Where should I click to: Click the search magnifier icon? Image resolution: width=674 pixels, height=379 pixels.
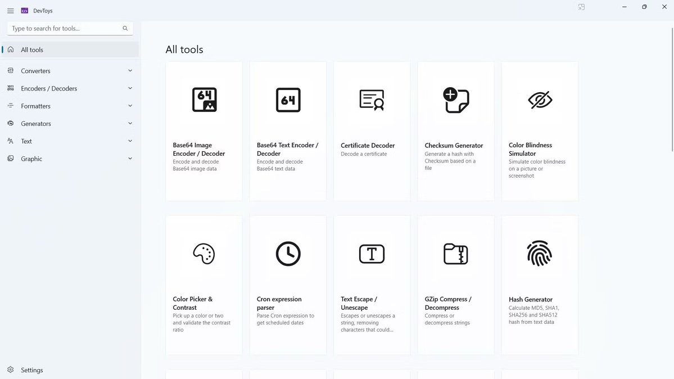click(x=125, y=28)
